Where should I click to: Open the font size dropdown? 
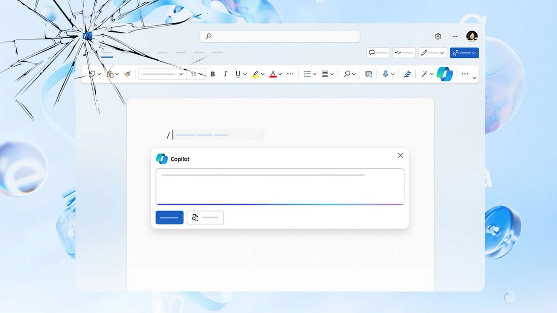pyautogui.click(x=201, y=74)
